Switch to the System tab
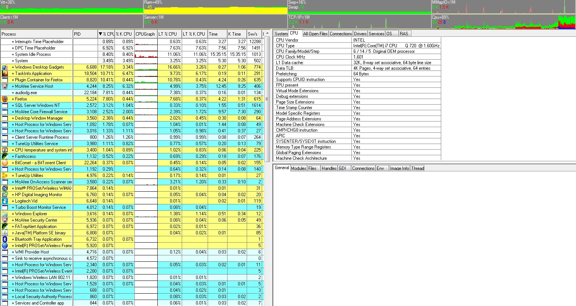 [x=281, y=34]
